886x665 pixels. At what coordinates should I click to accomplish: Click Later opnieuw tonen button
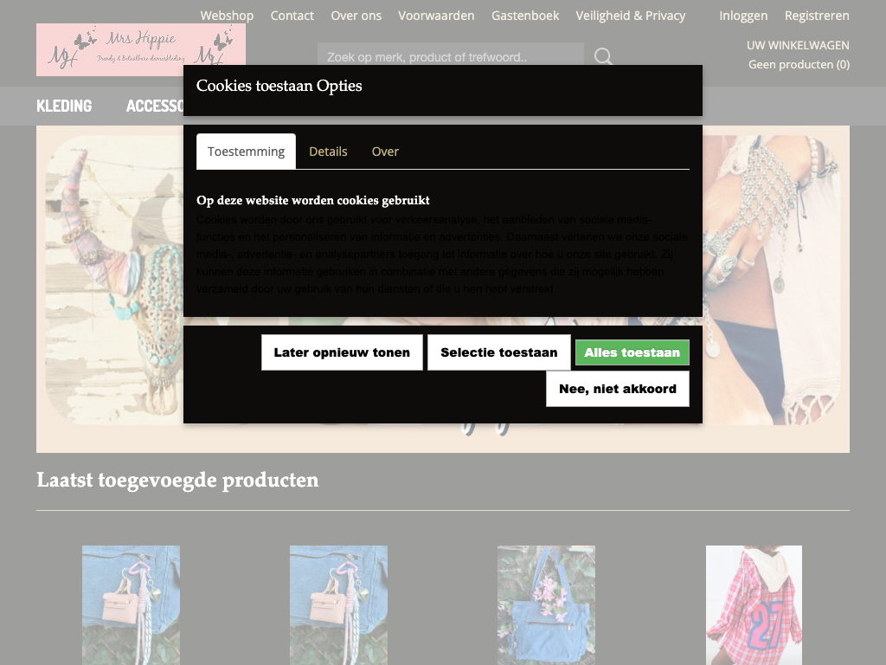(x=342, y=352)
